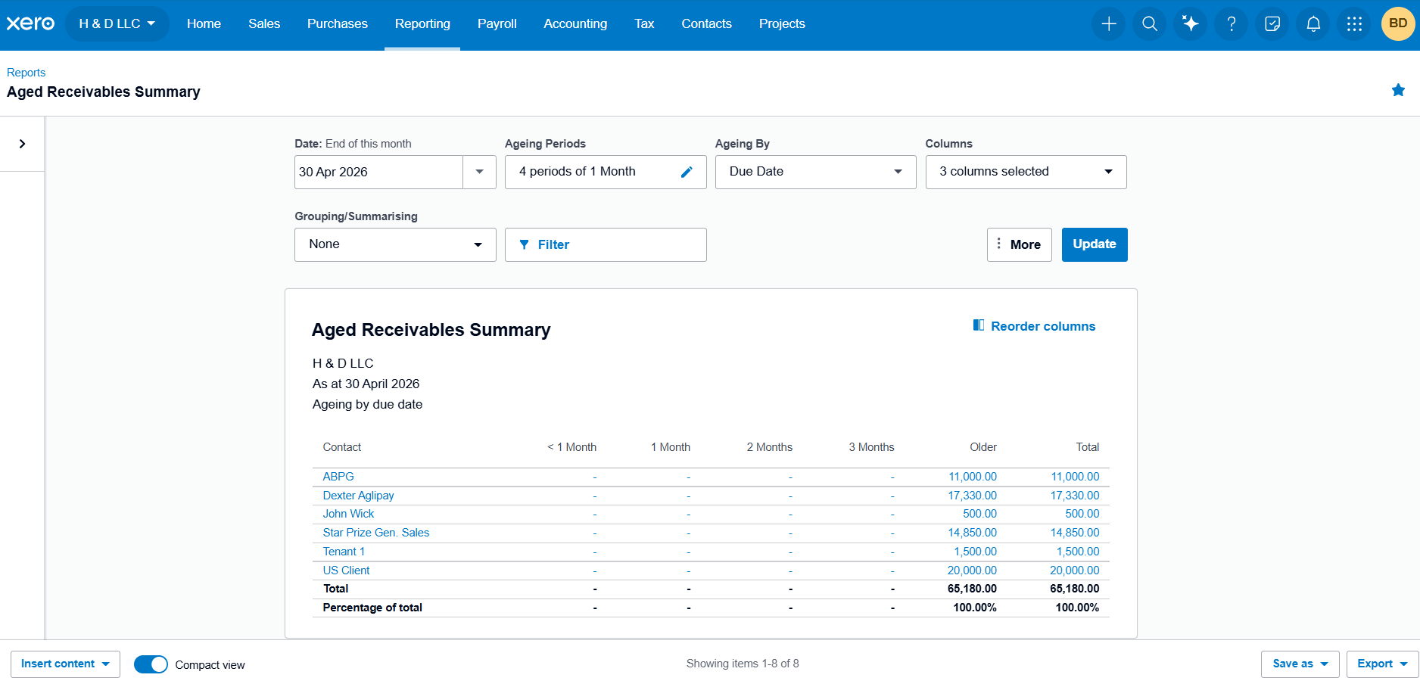Toggle the Compact view switch

pyautogui.click(x=151, y=664)
